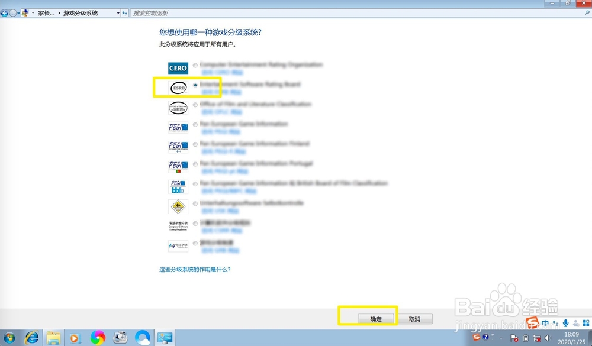Select Computer Entertainment Rating Organization radio button
592x346 pixels.
coord(195,65)
